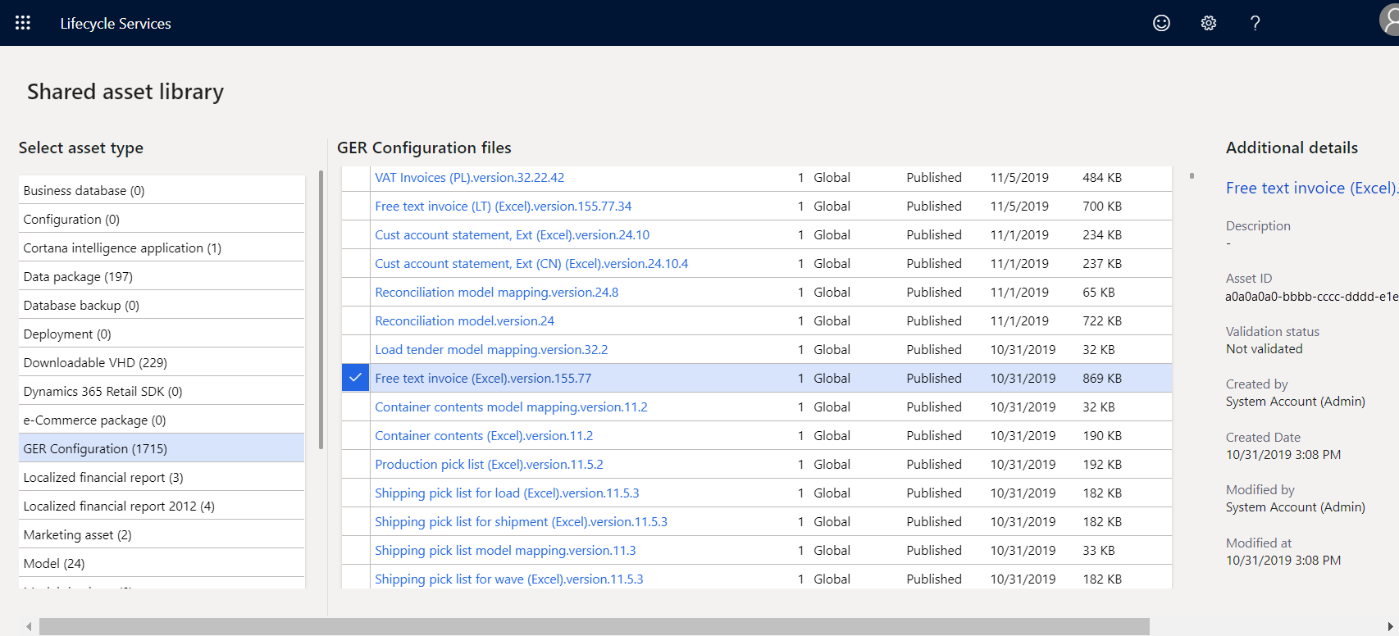This screenshot has height=636, width=1399.
Task: Open Free text invoice (LT) (Excel).version.155.77.34
Action: coord(503,206)
